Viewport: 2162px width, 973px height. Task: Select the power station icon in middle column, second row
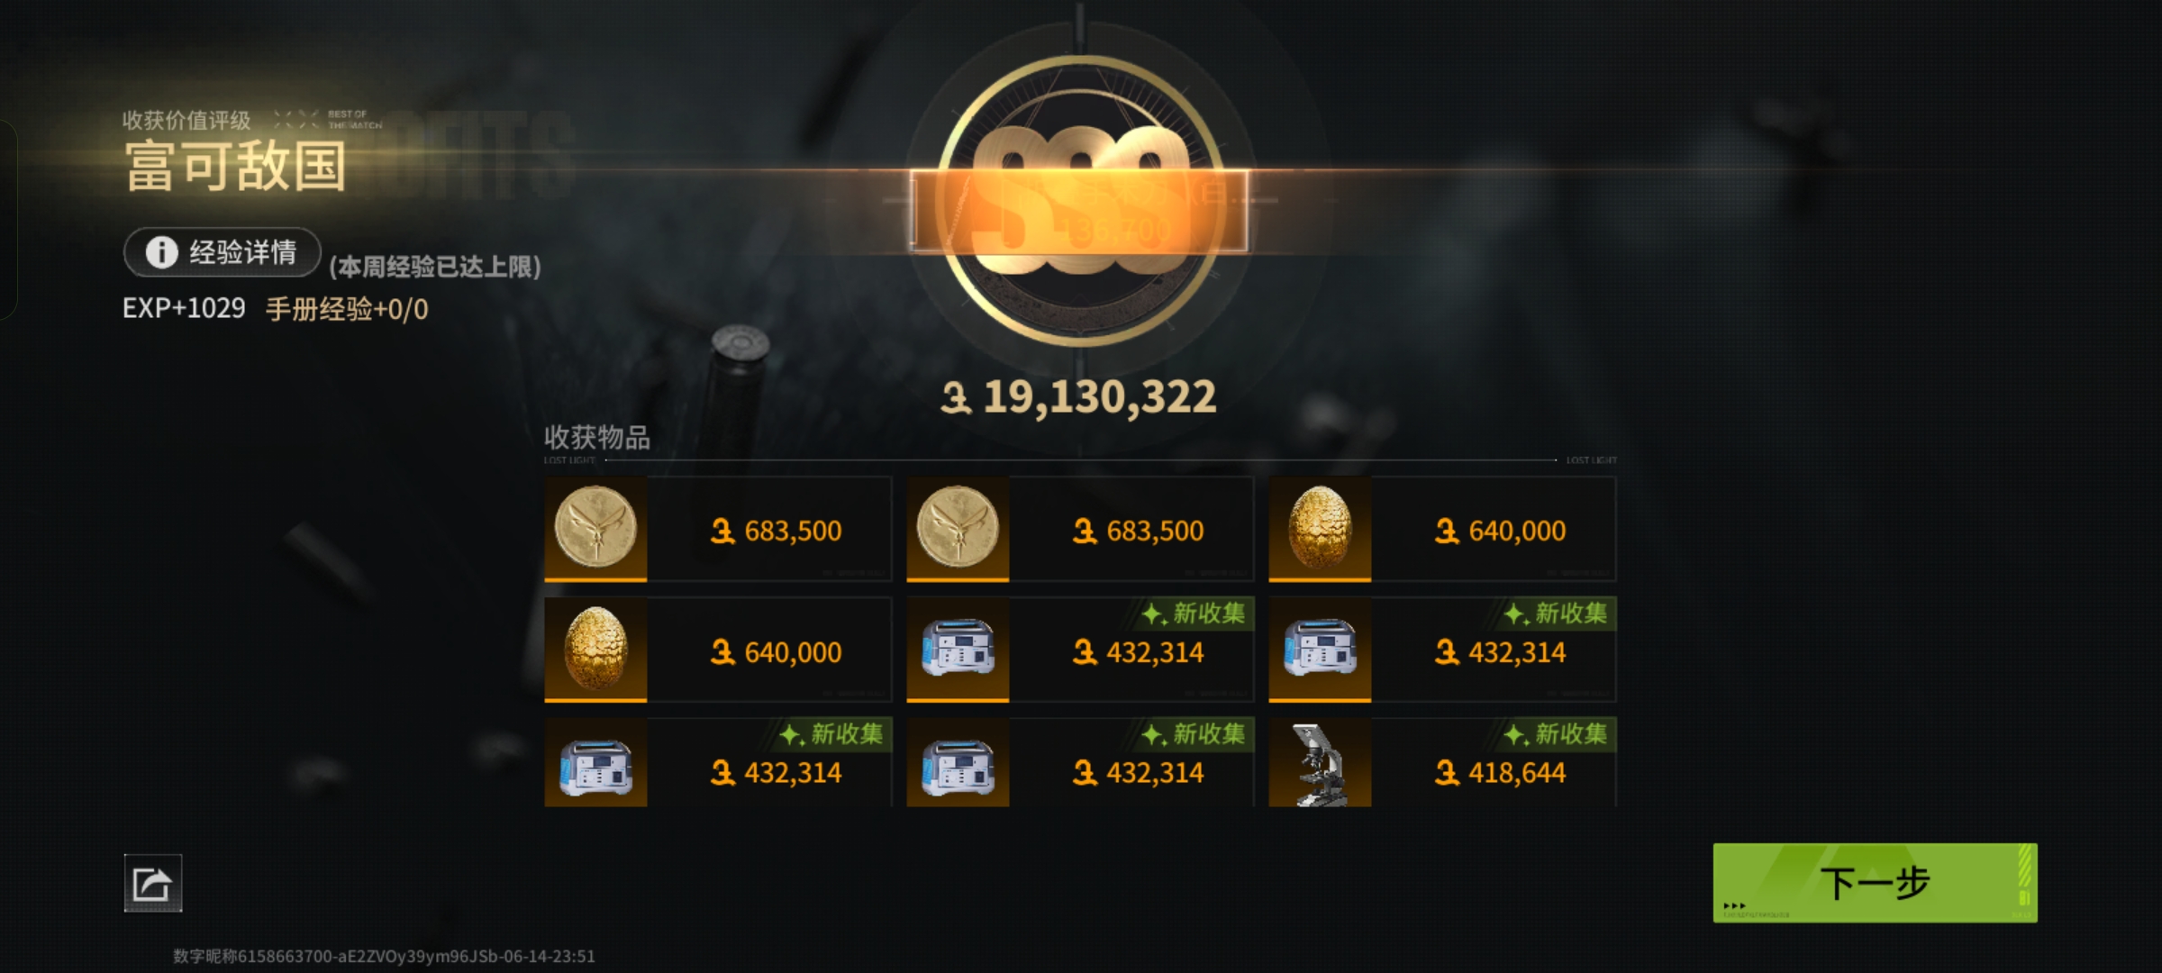click(x=958, y=649)
